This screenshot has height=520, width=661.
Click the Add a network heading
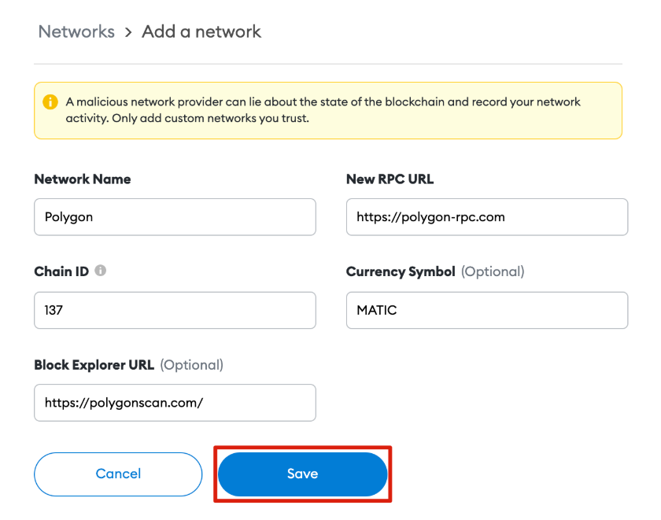point(201,32)
